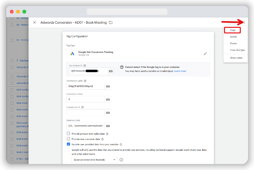Click the tag name Adwords Conversion - AD01 - Book Meeting
254x170 pixels.
pos(74,22)
